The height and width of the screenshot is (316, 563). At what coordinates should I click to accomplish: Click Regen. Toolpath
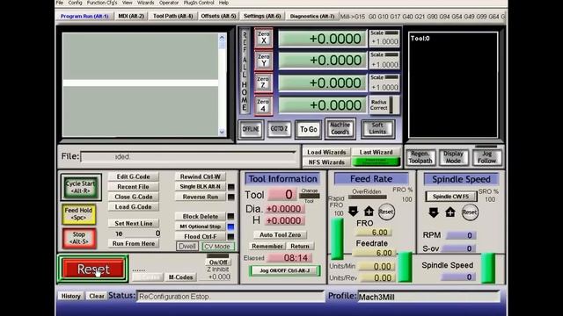420,157
